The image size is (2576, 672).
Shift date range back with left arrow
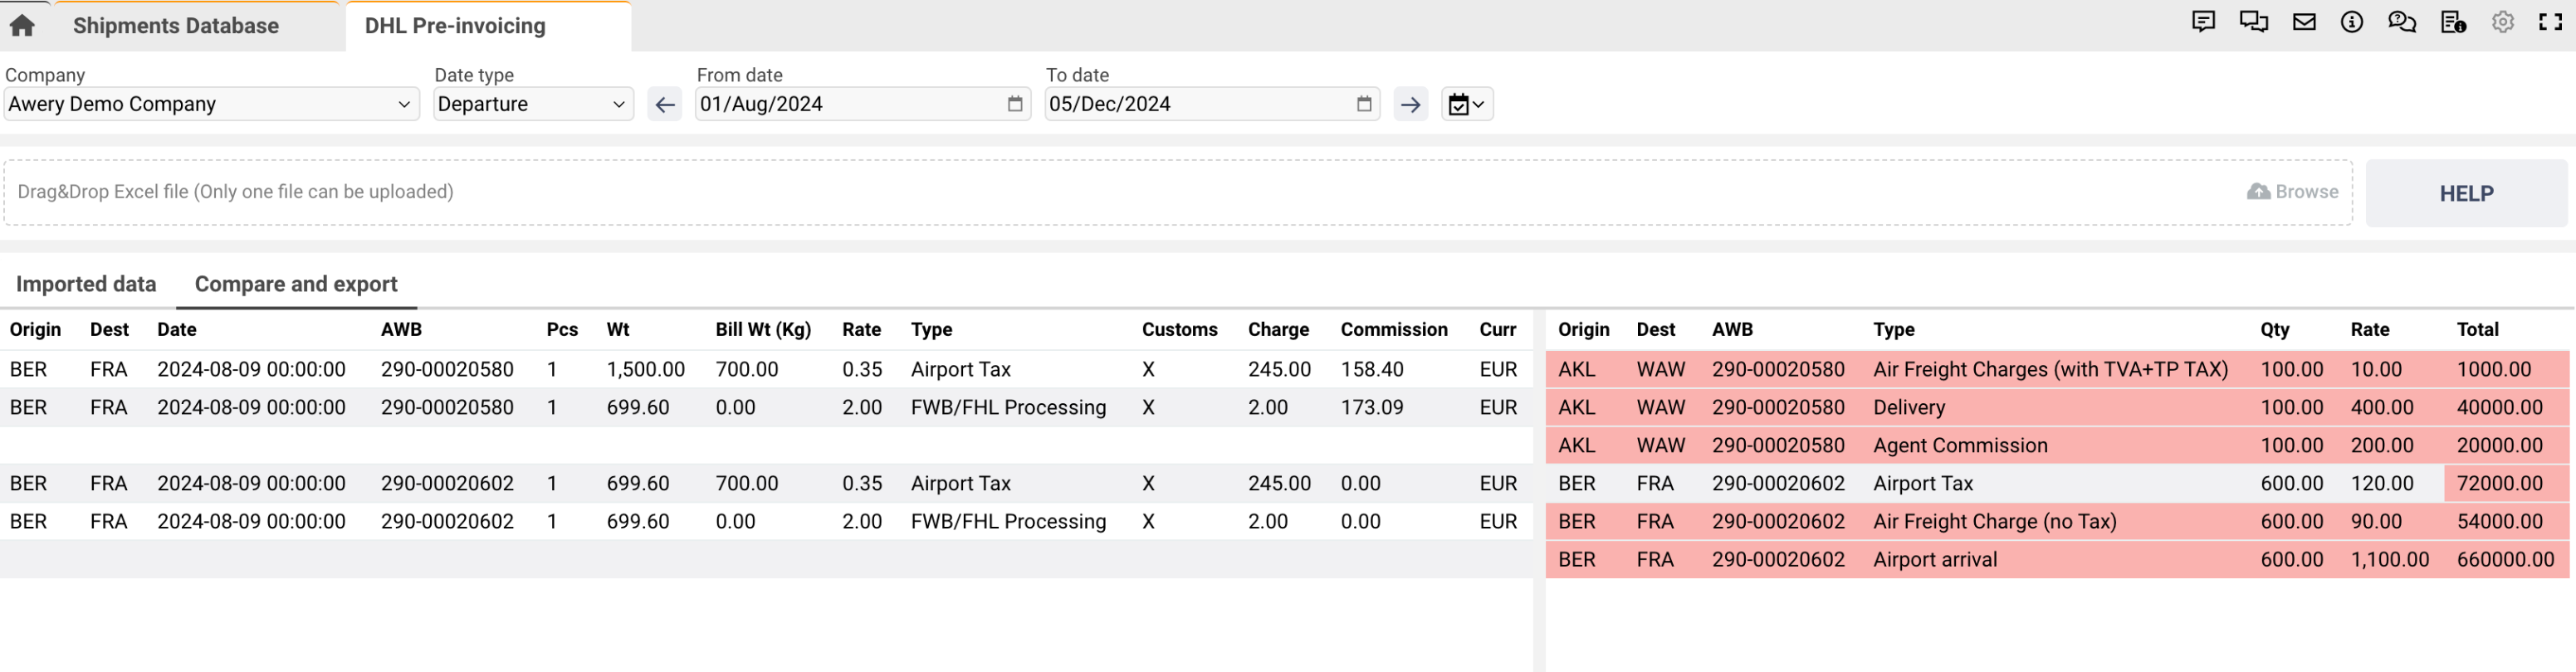[x=665, y=104]
